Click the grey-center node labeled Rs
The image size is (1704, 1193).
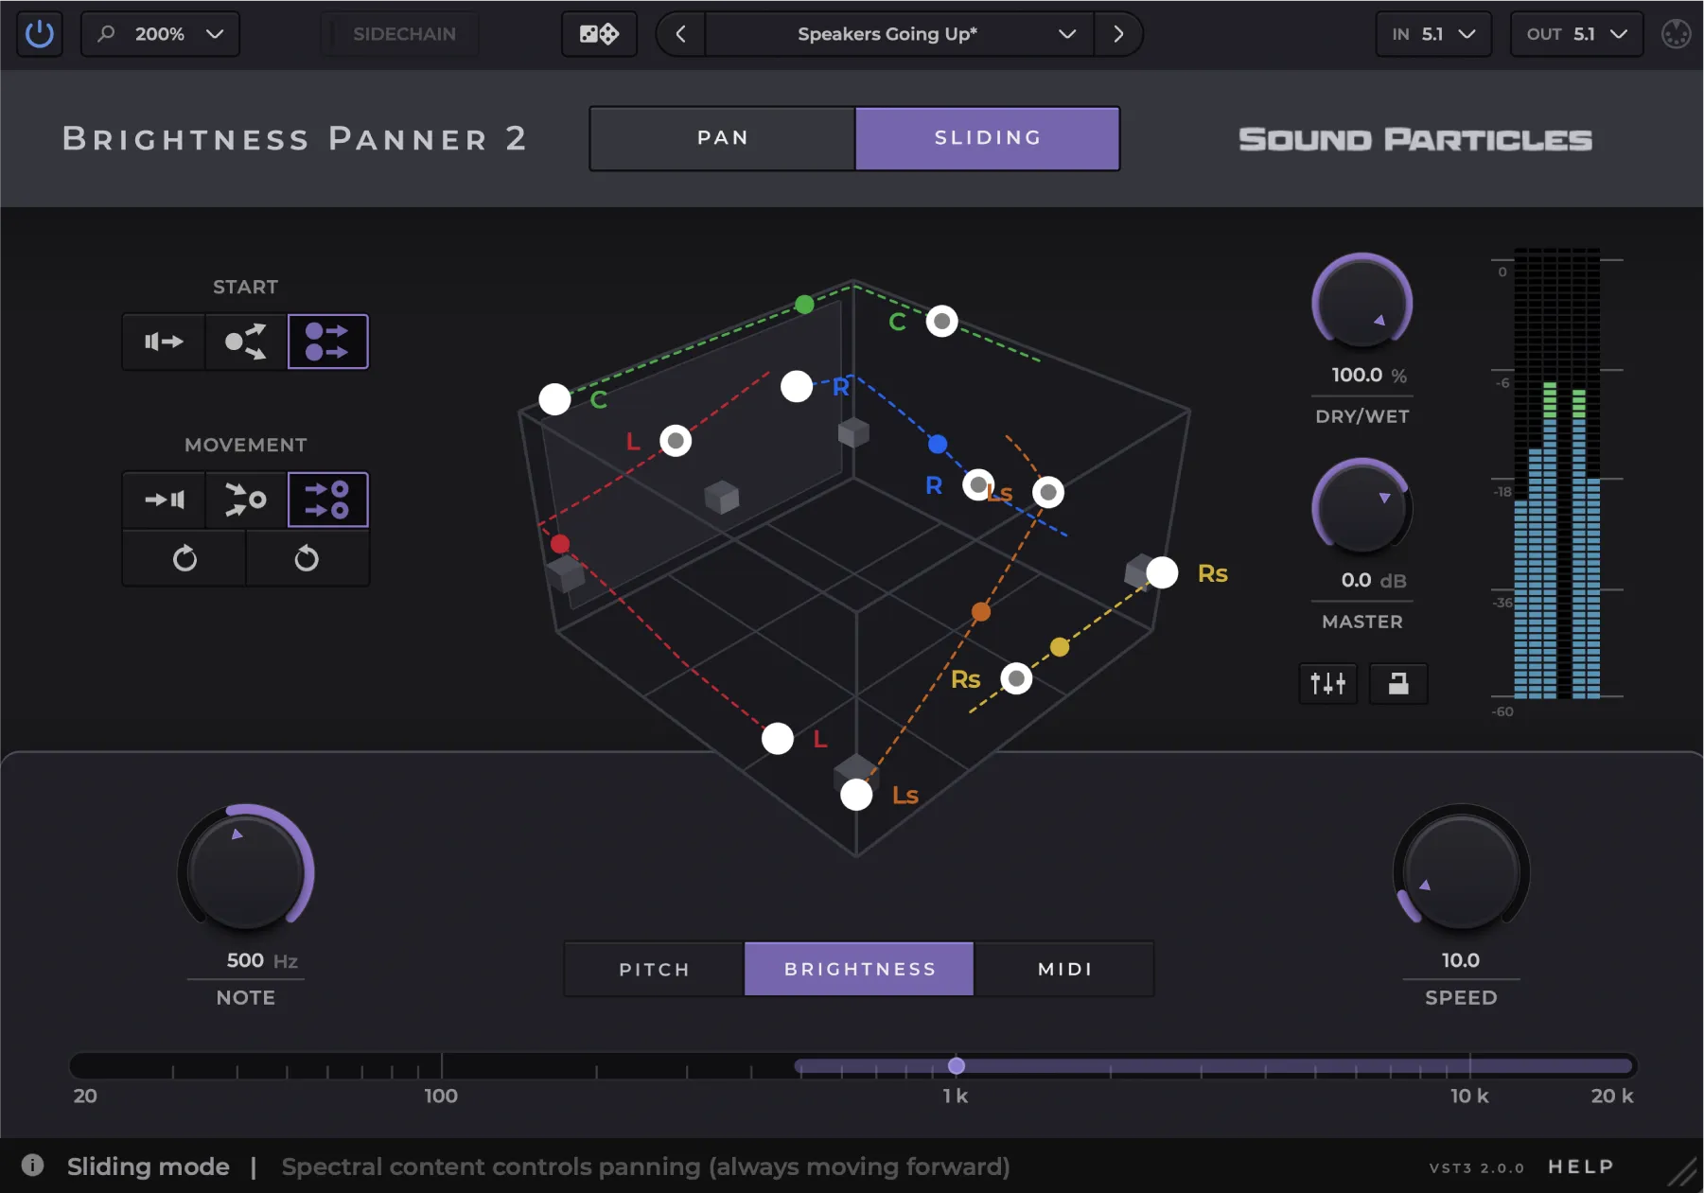point(1016,678)
